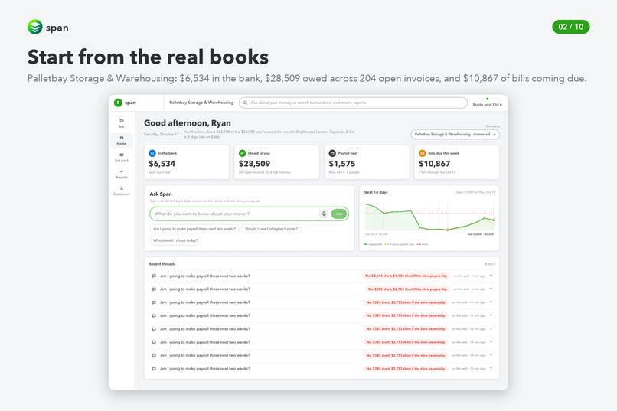Screen dimensions: 617x411
Task: Click the $10,867 Bills due value
Action: [435, 164]
